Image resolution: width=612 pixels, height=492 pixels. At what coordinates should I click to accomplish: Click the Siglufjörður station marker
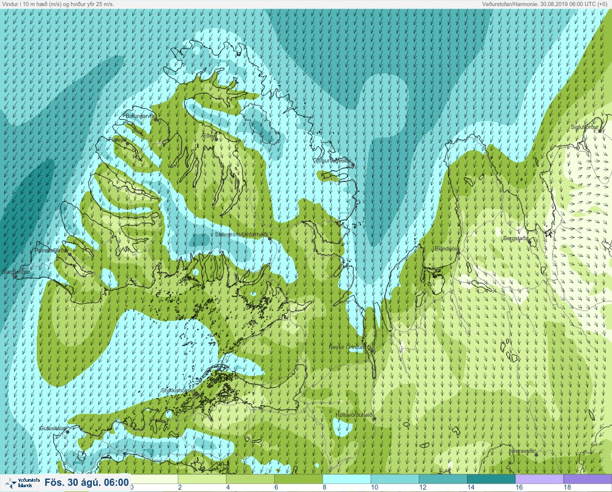[x=600, y=131]
